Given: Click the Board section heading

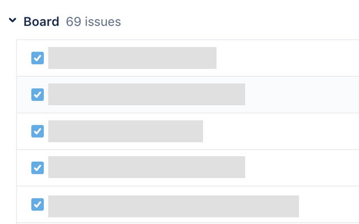Looking at the screenshot, I should click(x=41, y=22).
